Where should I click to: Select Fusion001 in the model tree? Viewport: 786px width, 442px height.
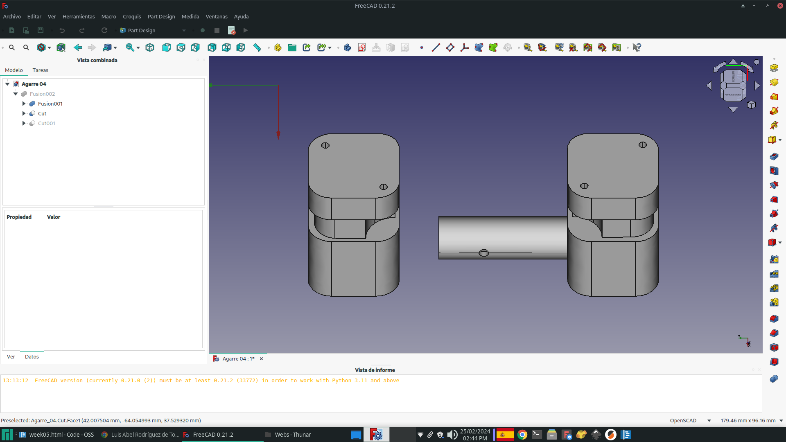pos(50,104)
